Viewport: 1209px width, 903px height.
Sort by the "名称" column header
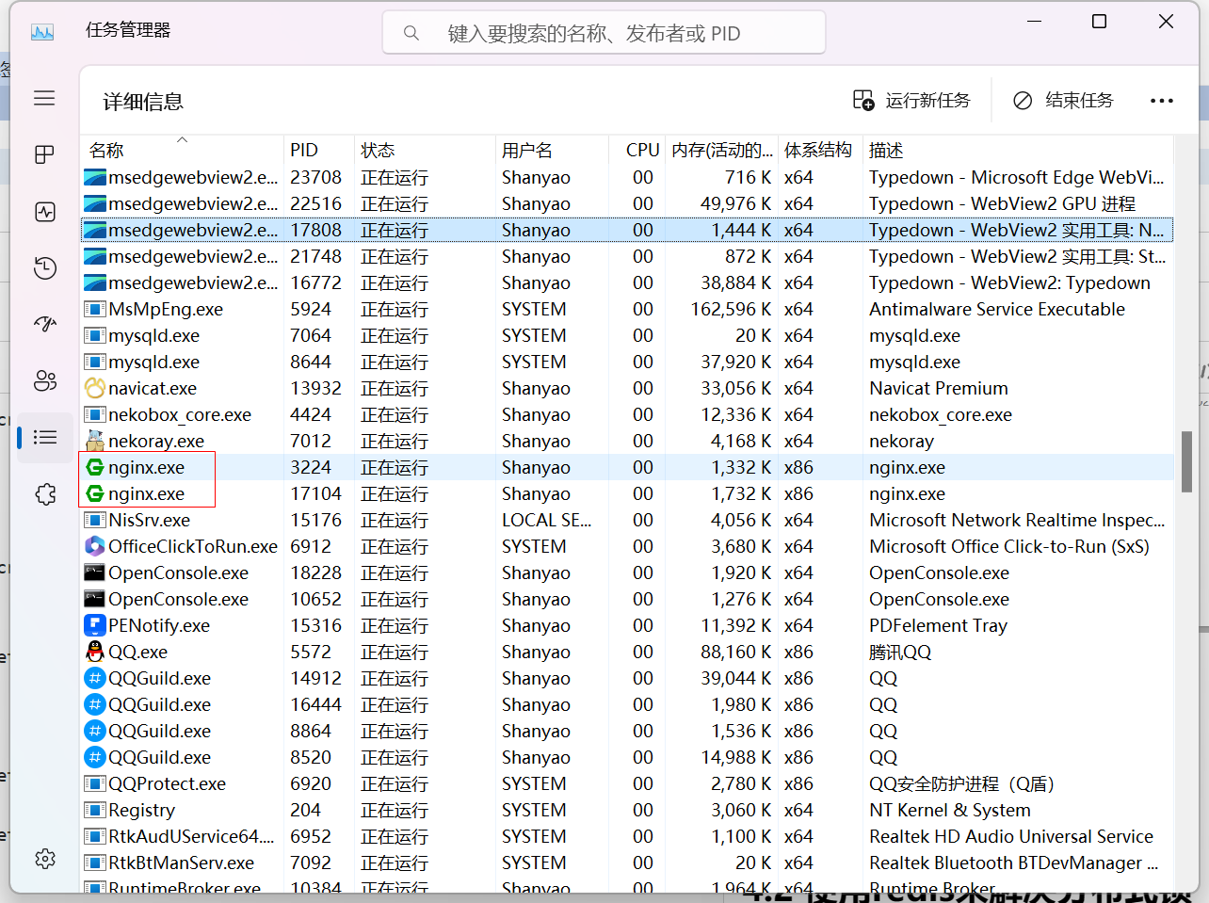tap(183, 150)
